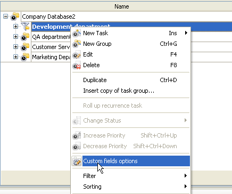Click the Custom fields options icon
Image resolution: width=232 pixels, height=194 pixels.
click(77, 161)
